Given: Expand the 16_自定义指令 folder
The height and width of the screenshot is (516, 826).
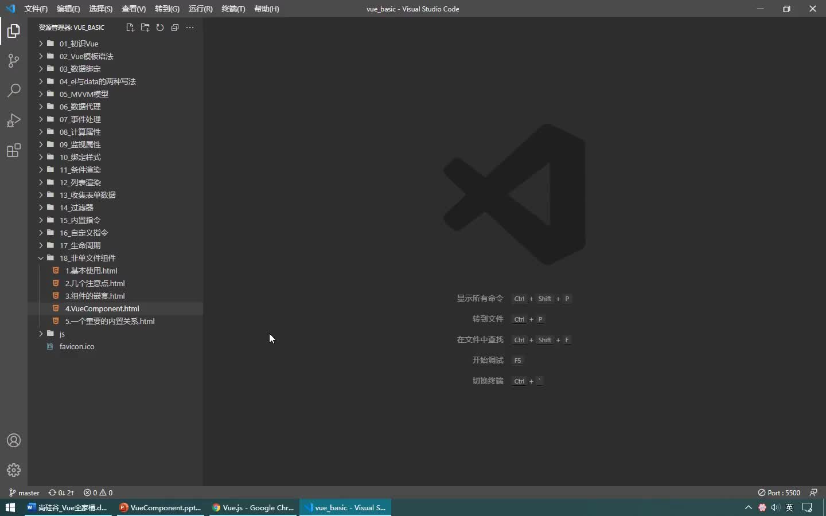Looking at the screenshot, I should [115, 233].
